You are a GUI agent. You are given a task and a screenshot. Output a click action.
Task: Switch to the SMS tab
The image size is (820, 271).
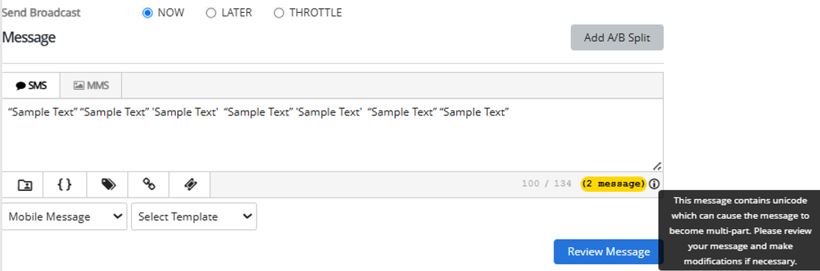(x=31, y=85)
